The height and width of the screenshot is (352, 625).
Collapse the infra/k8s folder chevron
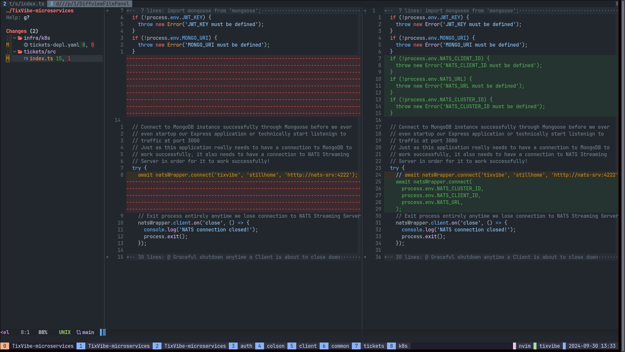[x=15, y=38]
